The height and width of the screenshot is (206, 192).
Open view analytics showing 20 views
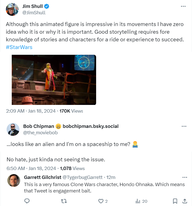pos(138,201)
